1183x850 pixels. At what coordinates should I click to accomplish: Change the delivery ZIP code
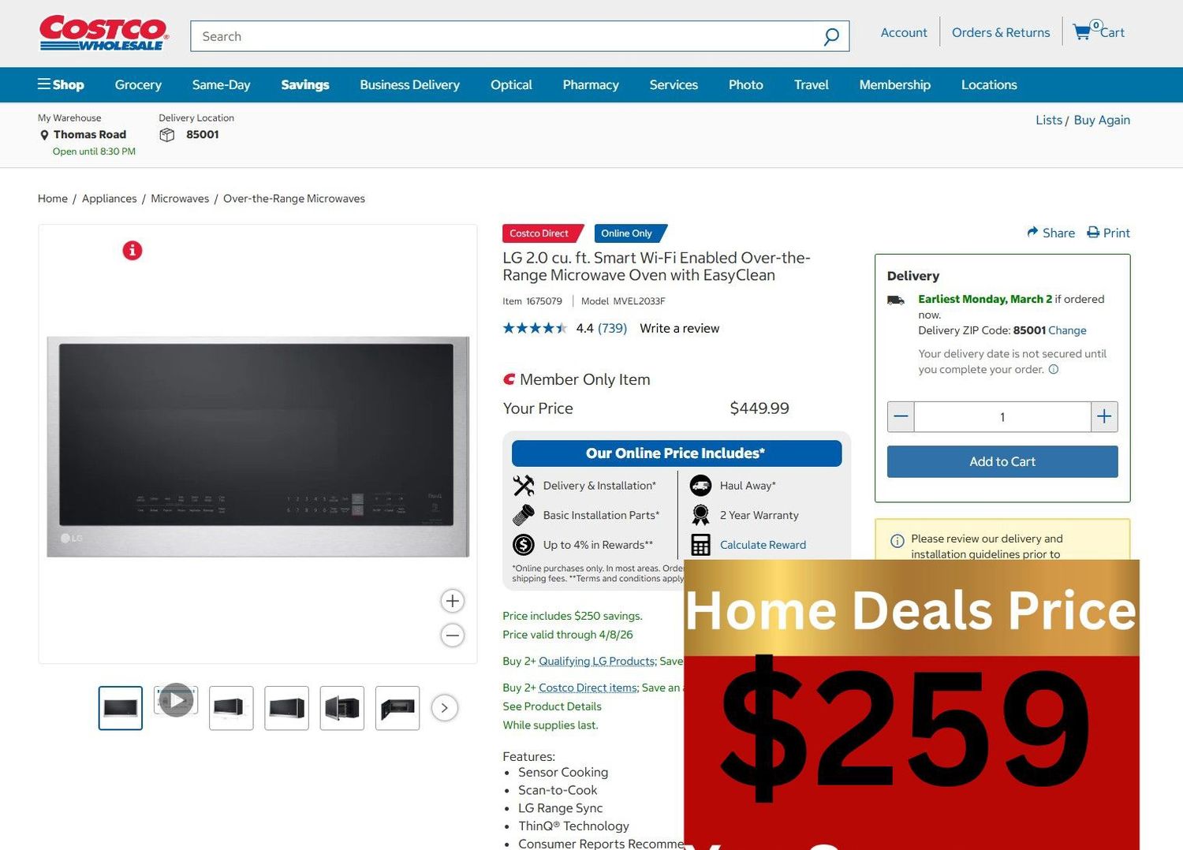(x=1067, y=330)
